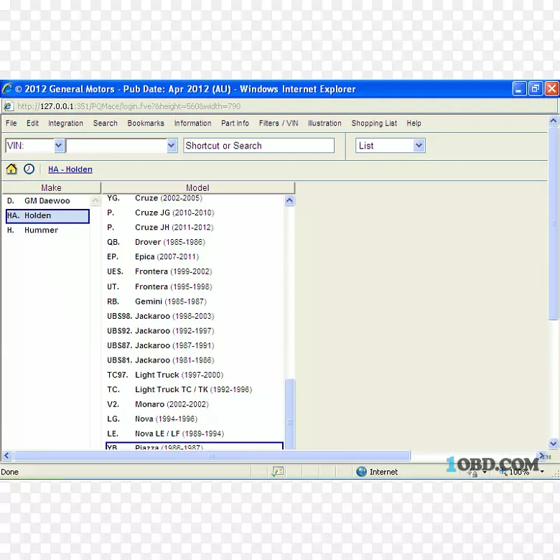Click the Make column header

[51, 187]
